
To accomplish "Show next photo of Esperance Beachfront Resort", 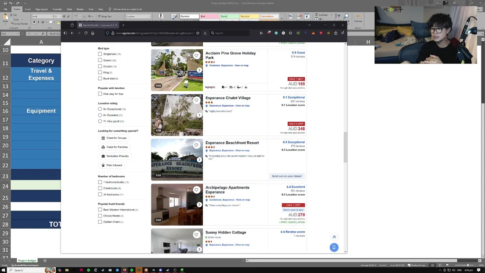I will [199, 160].
